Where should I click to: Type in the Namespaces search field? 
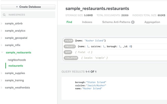tap(30, 15)
